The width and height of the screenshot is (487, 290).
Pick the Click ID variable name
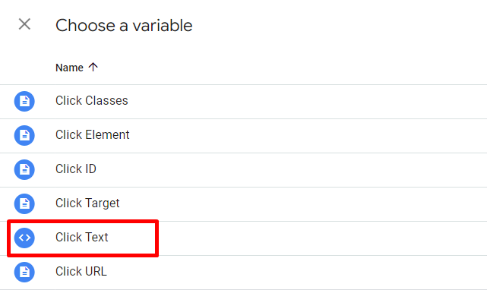[x=76, y=169]
